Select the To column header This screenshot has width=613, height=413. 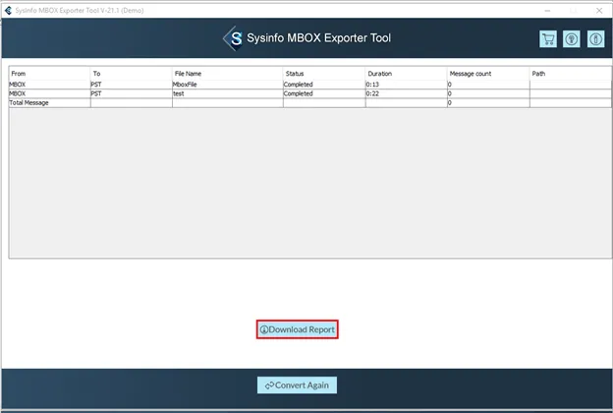point(132,74)
